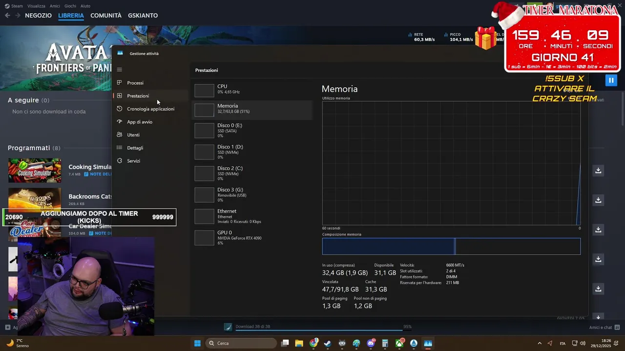The image size is (625, 351).
Task: Open Google Chrome from taskbar
Action: pos(313,343)
